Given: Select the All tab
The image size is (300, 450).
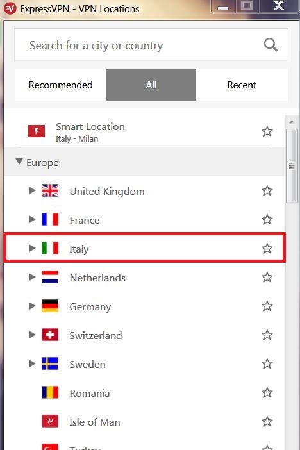Looking at the screenshot, I should pyautogui.click(x=151, y=85).
